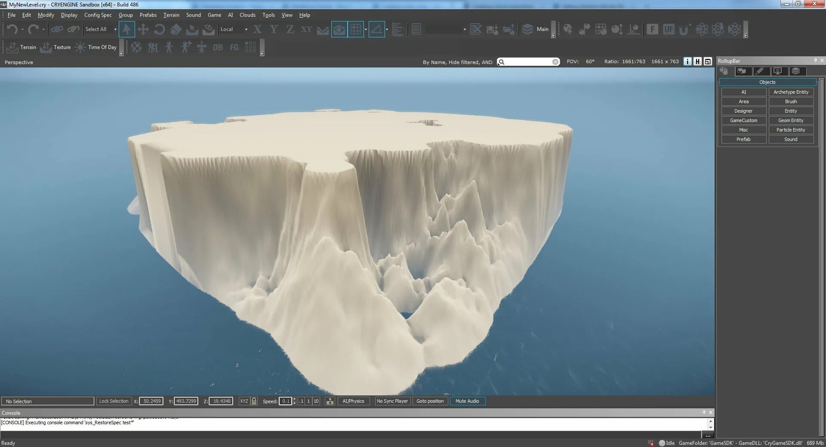Click the bold F Flow Graph icon
This screenshot has width=826, height=447.
click(652, 29)
